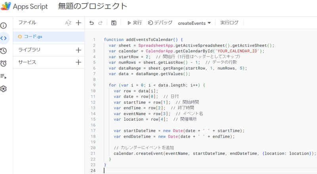Click SpreadsheetApp in line 2
This screenshot has width=317, height=174.
(x=156, y=45)
